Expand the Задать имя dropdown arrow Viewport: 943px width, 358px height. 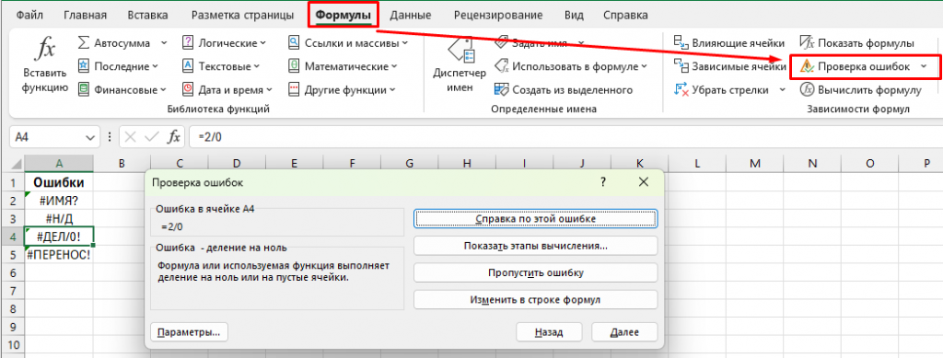580,43
